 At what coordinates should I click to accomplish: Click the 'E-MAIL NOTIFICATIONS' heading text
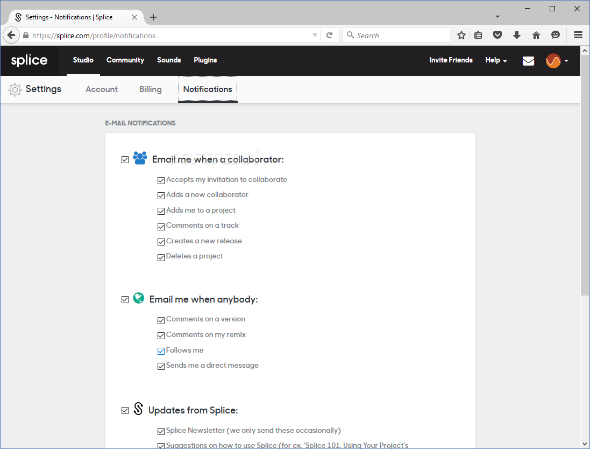click(x=140, y=123)
